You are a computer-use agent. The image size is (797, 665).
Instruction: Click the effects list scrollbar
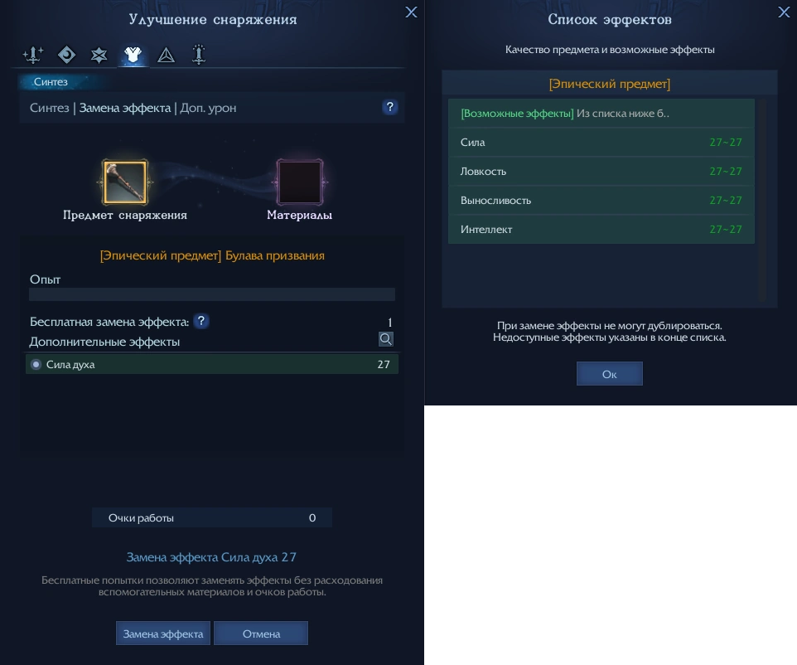762,201
